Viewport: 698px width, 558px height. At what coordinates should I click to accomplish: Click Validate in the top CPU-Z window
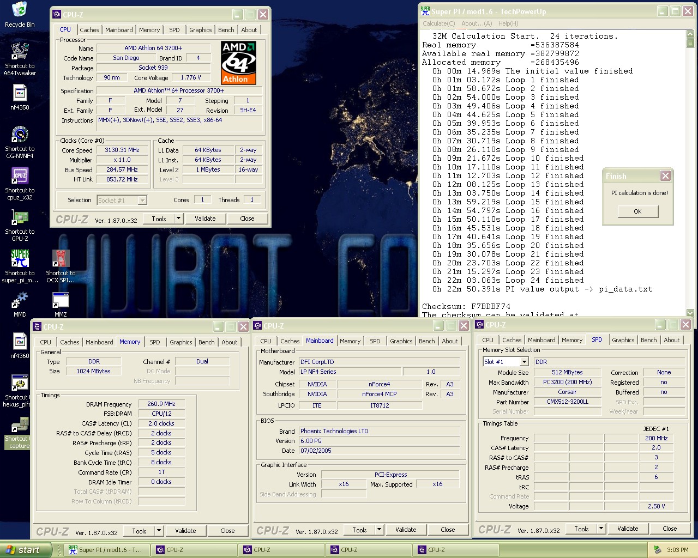(x=205, y=219)
